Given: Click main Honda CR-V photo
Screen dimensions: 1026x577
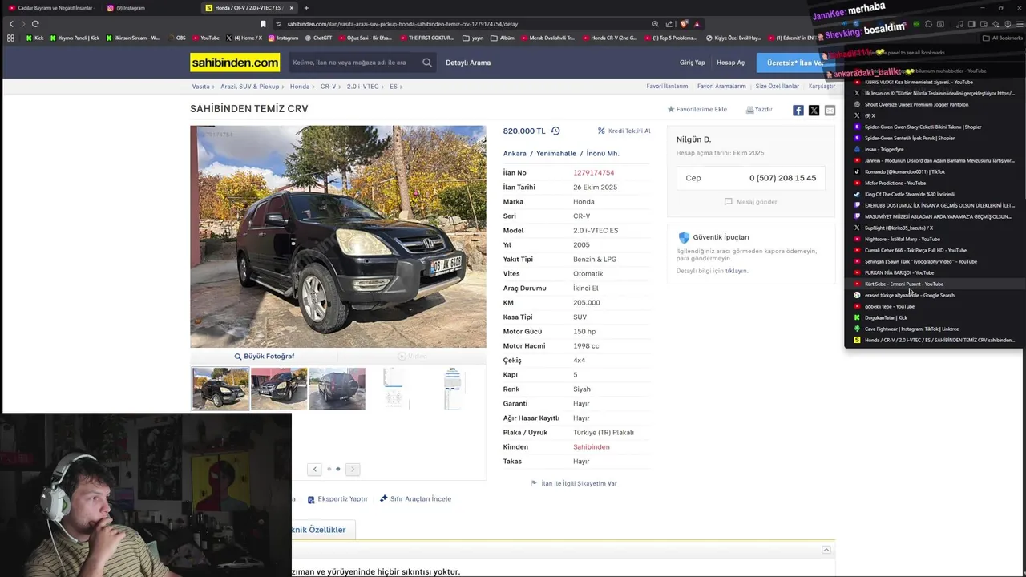Looking at the screenshot, I should click(x=337, y=236).
